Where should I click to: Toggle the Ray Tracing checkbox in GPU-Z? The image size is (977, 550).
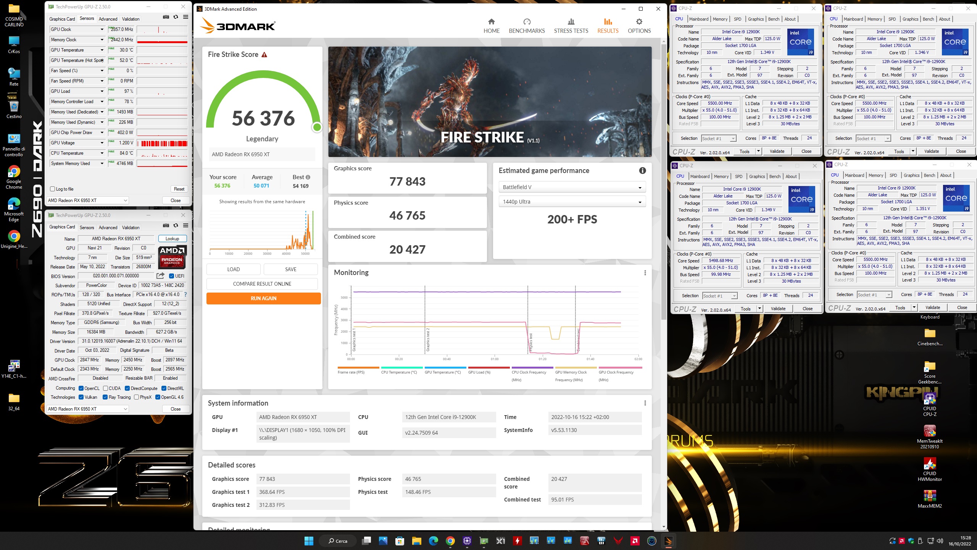click(105, 397)
